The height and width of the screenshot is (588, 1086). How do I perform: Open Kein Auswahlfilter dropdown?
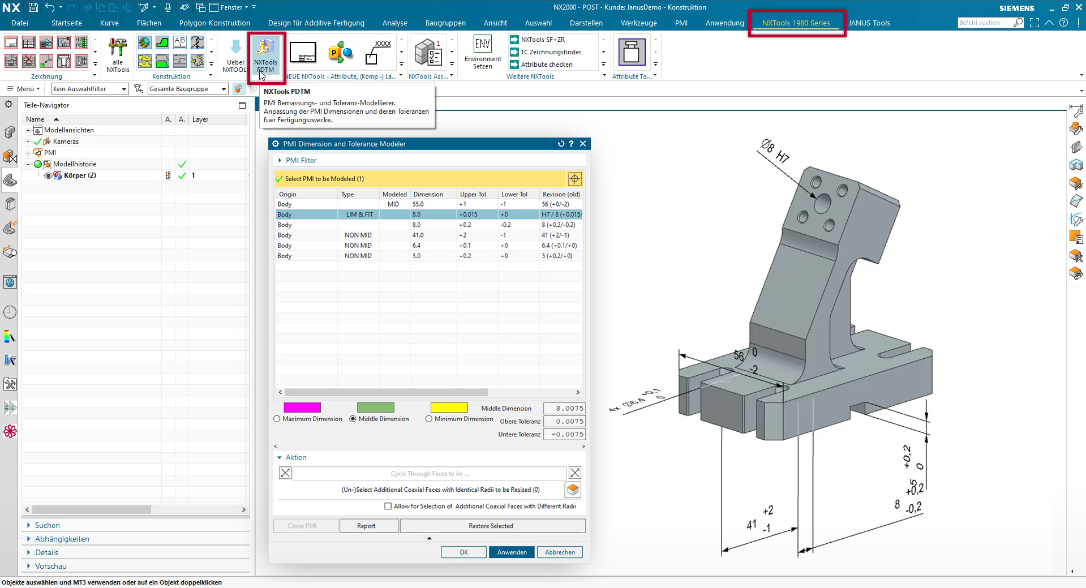[x=90, y=89]
